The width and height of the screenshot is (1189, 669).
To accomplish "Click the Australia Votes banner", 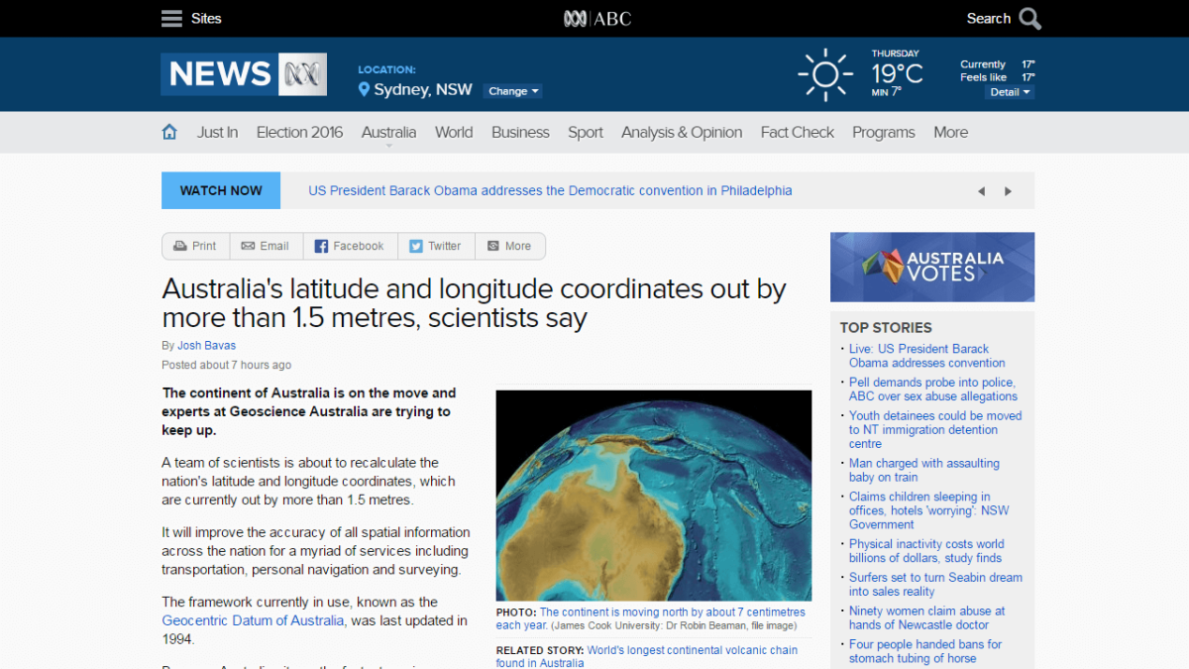I will (x=931, y=266).
